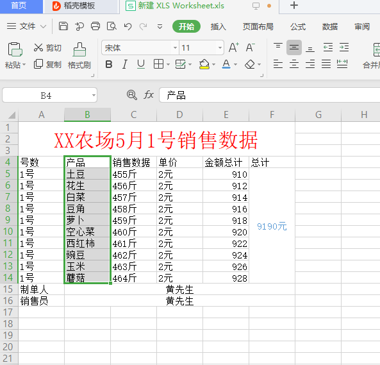Click the screen display icon on document tab

(x=256, y=6)
